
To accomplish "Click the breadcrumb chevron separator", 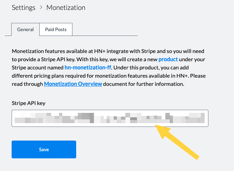I will coord(41,8).
